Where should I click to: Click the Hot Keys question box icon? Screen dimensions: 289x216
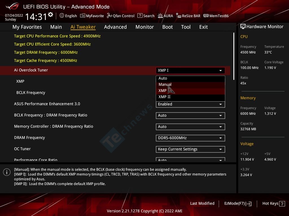282,204
